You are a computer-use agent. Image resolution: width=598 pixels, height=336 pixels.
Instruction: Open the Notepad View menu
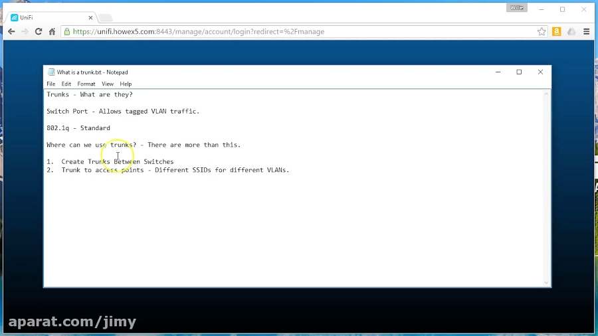point(108,84)
